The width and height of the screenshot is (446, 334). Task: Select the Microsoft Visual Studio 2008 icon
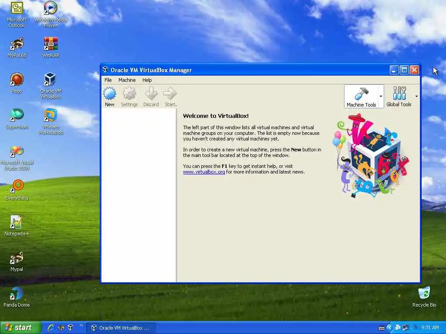point(17,158)
